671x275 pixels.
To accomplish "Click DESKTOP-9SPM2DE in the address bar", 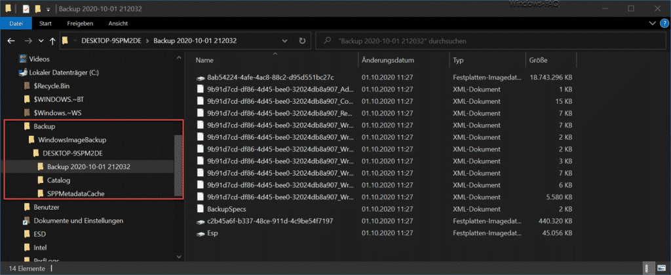I will coord(110,41).
